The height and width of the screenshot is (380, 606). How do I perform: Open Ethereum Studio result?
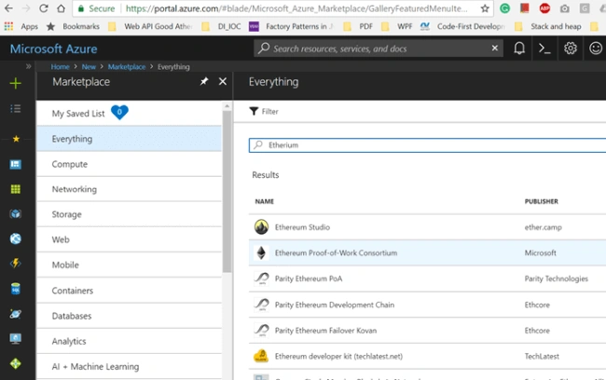pyautogui.click(x=427, y=227)
